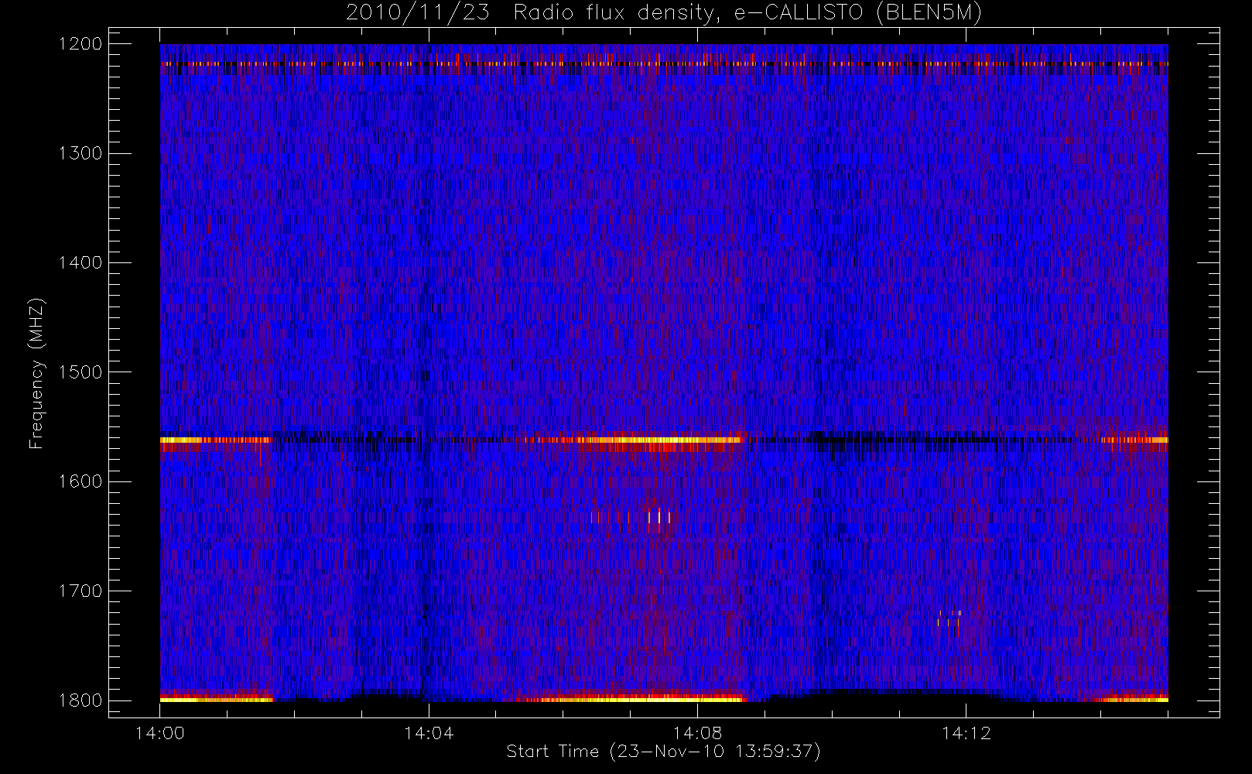Click the small white-blue burst near 1720 MHz

click(x=949, y=618)
